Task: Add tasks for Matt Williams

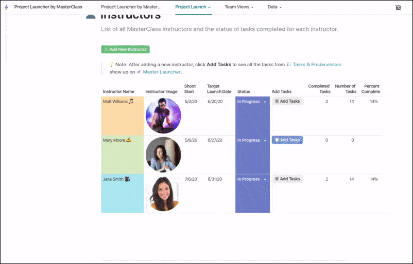Action: click(x=287, y=101)
